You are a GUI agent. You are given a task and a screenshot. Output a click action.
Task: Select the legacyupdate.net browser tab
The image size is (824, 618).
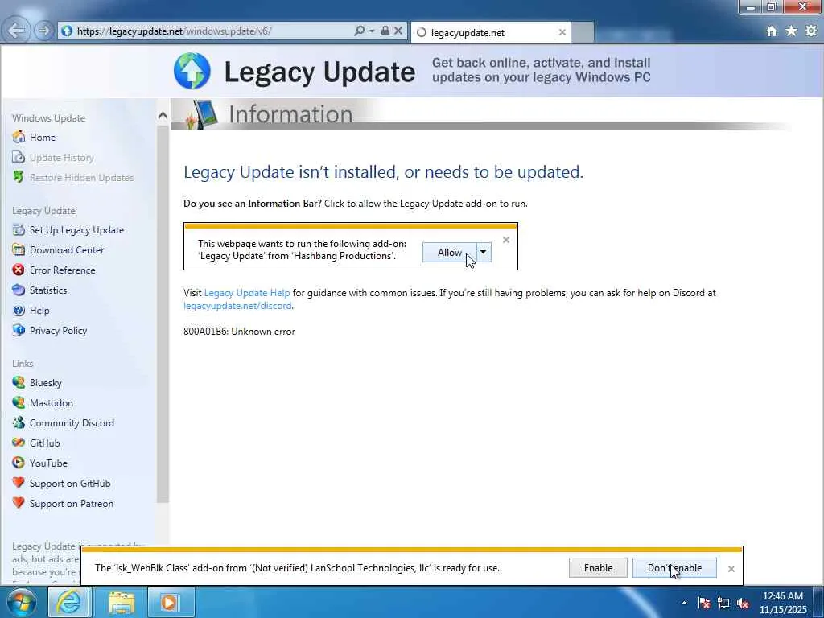tap(488, 32)
